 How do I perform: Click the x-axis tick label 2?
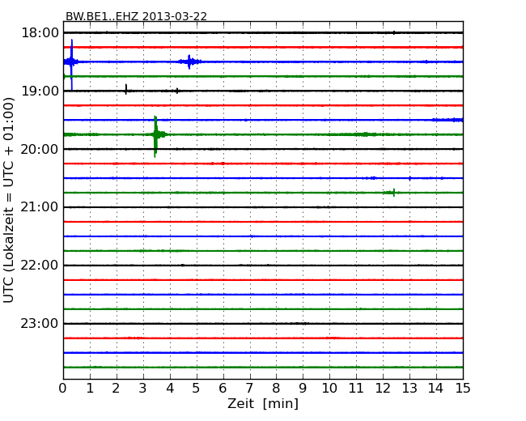coord(116,388)
